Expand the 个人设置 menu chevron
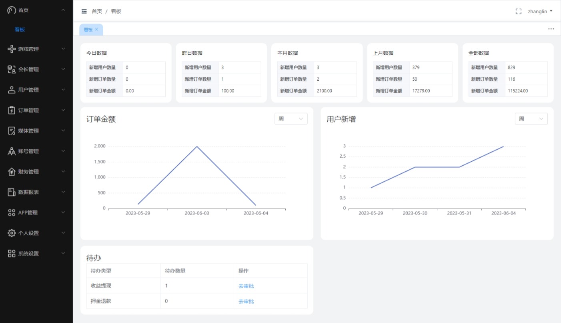Image resolution: width=561 pixels, height=323 pixels. pyautogui.click(x=63, y=233)
